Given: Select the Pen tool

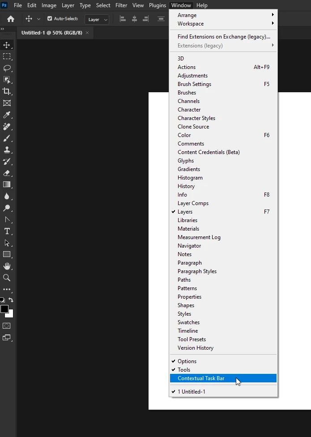Looking at the screenshot, I should tap(7, 219).
